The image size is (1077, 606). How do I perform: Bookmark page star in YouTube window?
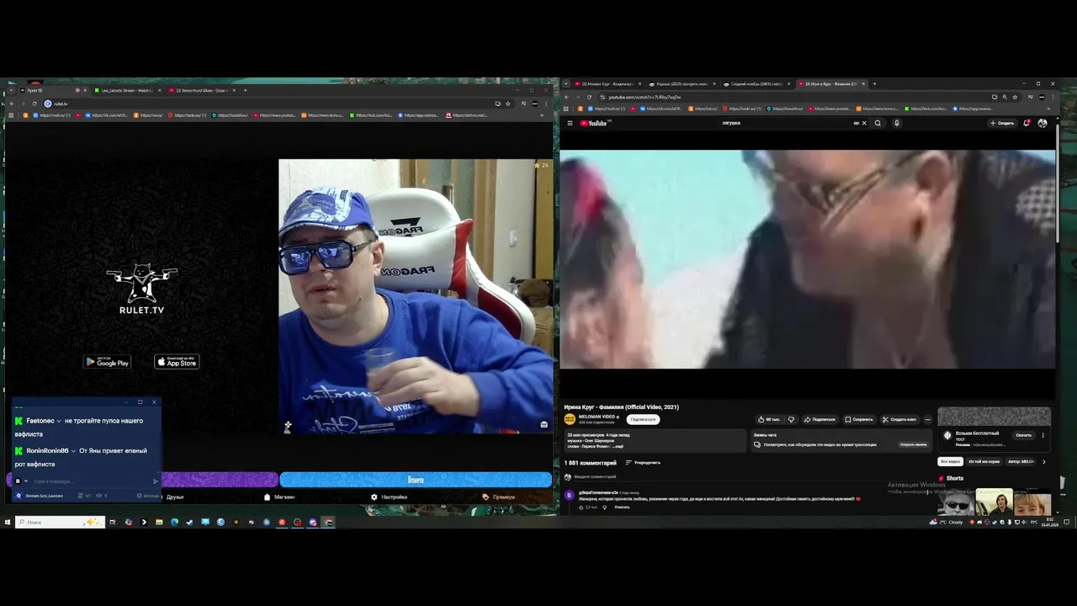(1015, 97)
